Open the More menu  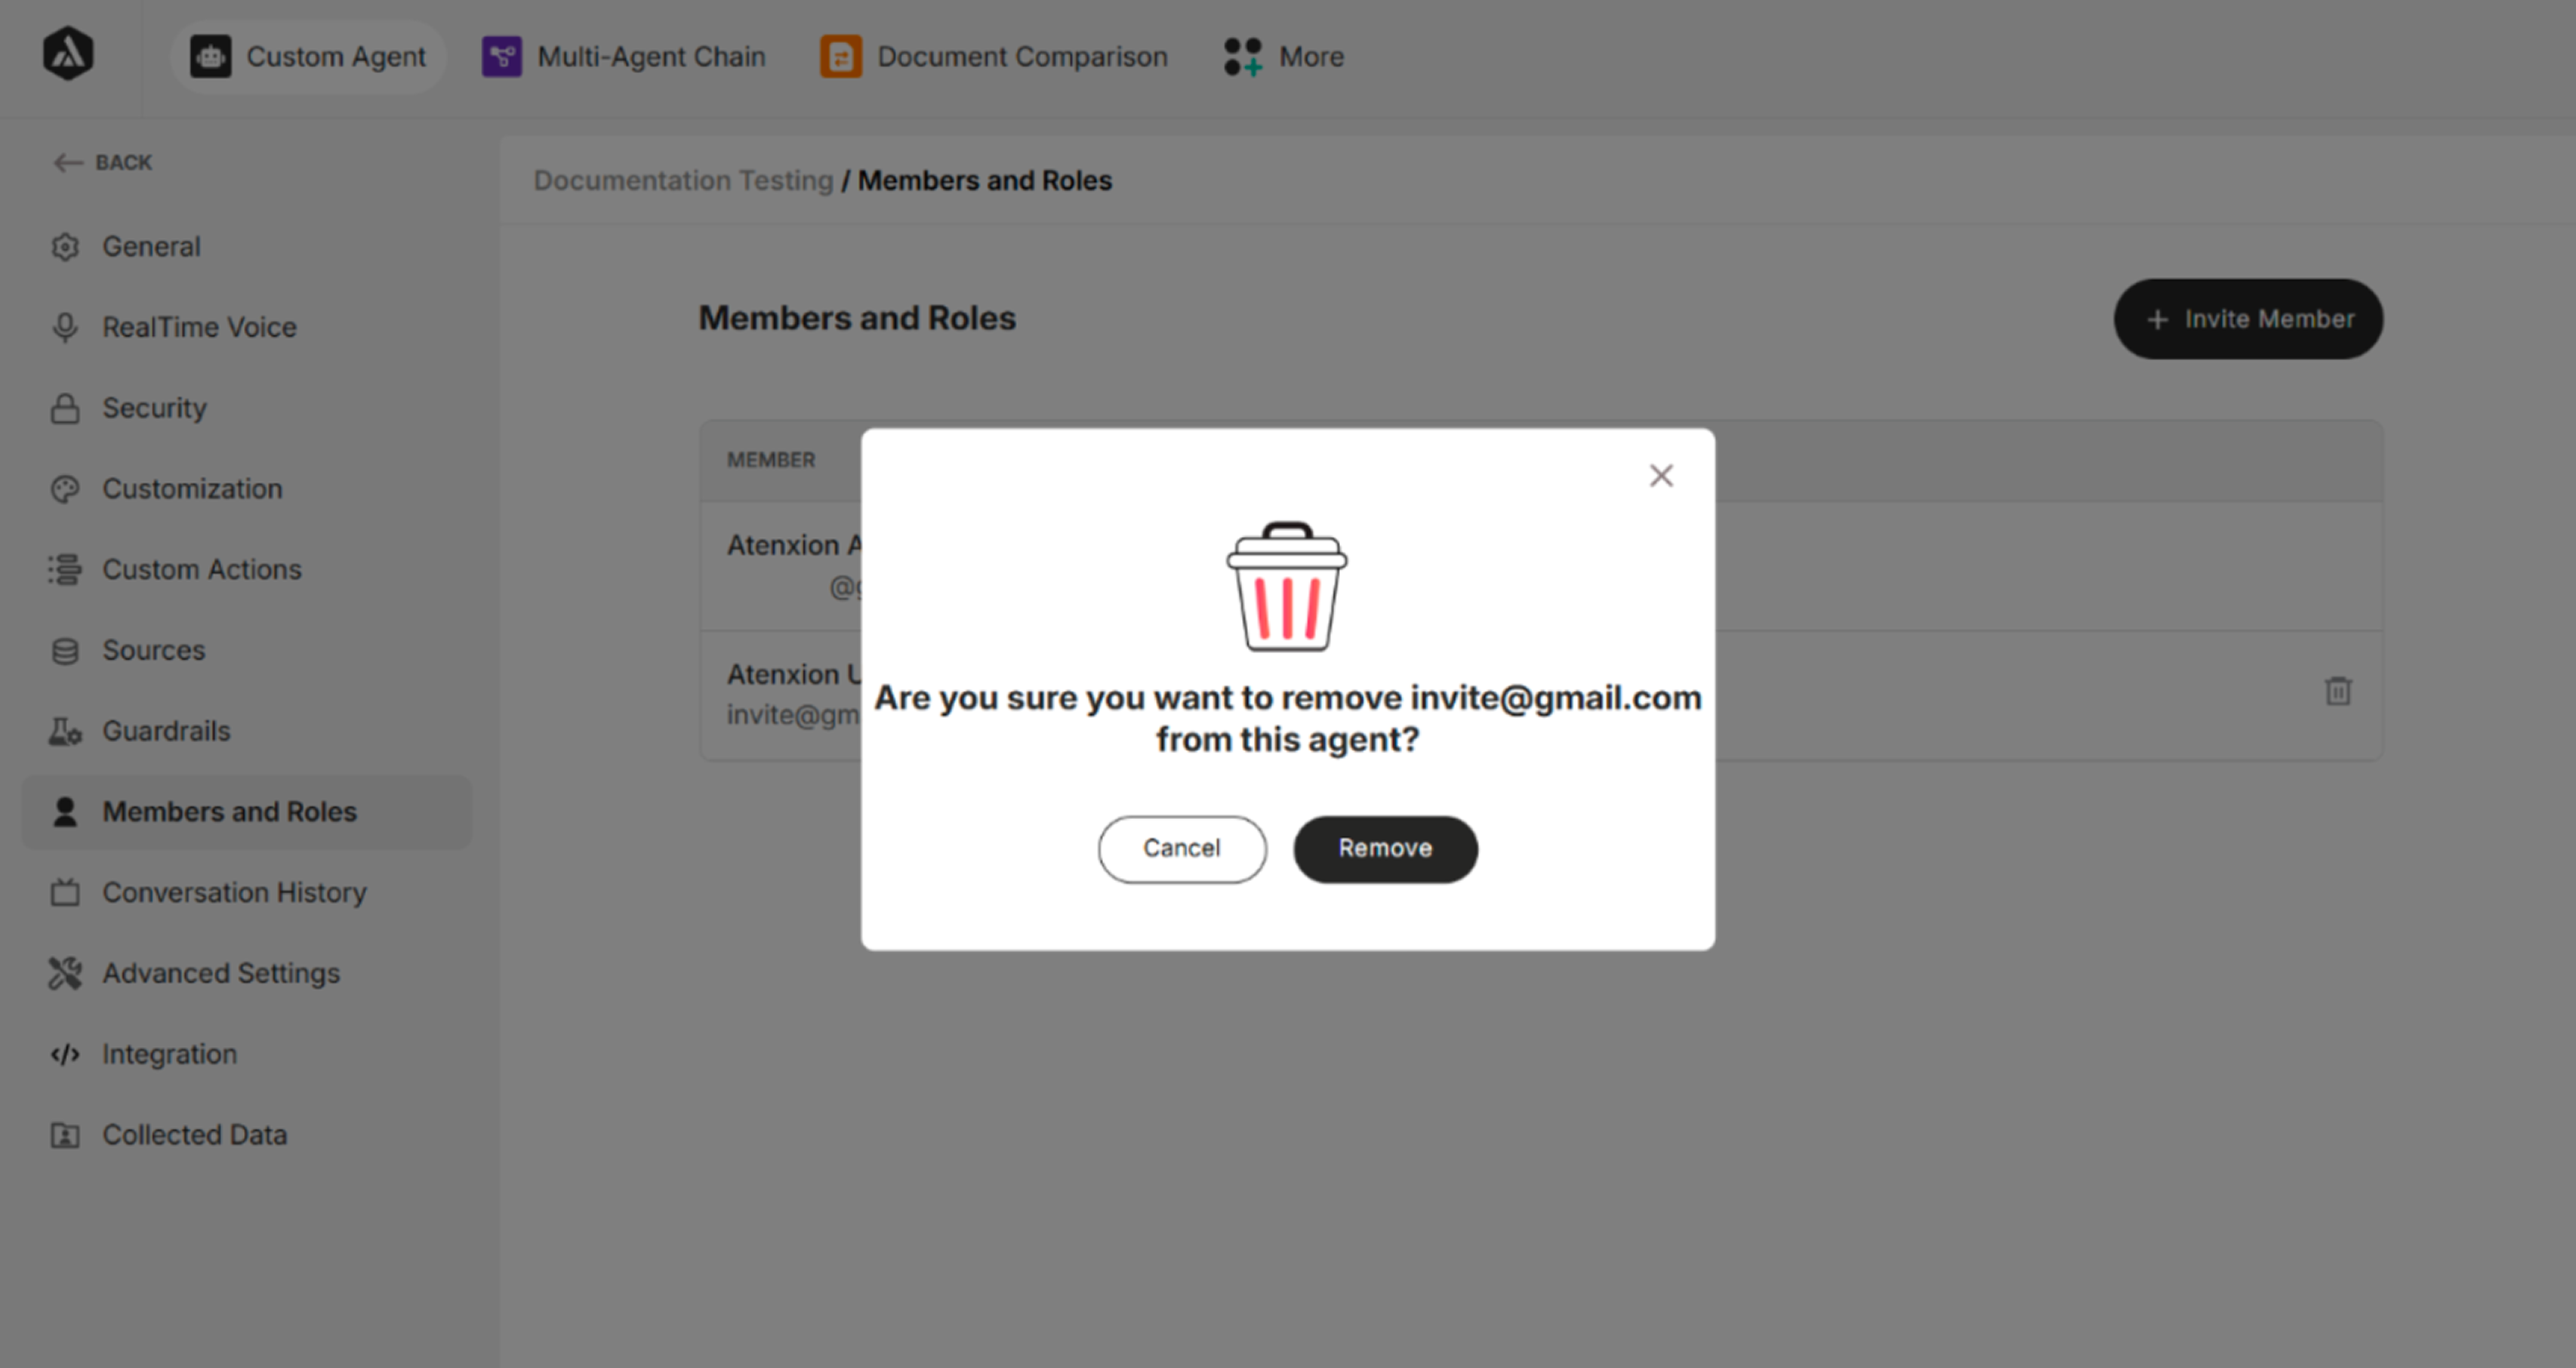tap(1284, 57)
